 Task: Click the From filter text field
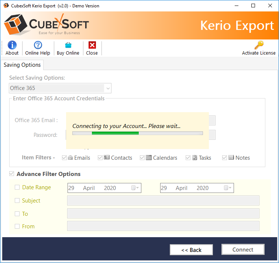[x=163, y=226]
